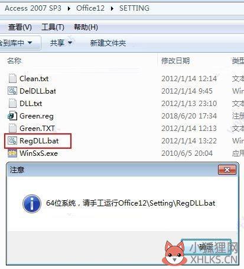Confirm the dialog with 确定 button
This screenshot has height=269, width=244.
point(206,247)
